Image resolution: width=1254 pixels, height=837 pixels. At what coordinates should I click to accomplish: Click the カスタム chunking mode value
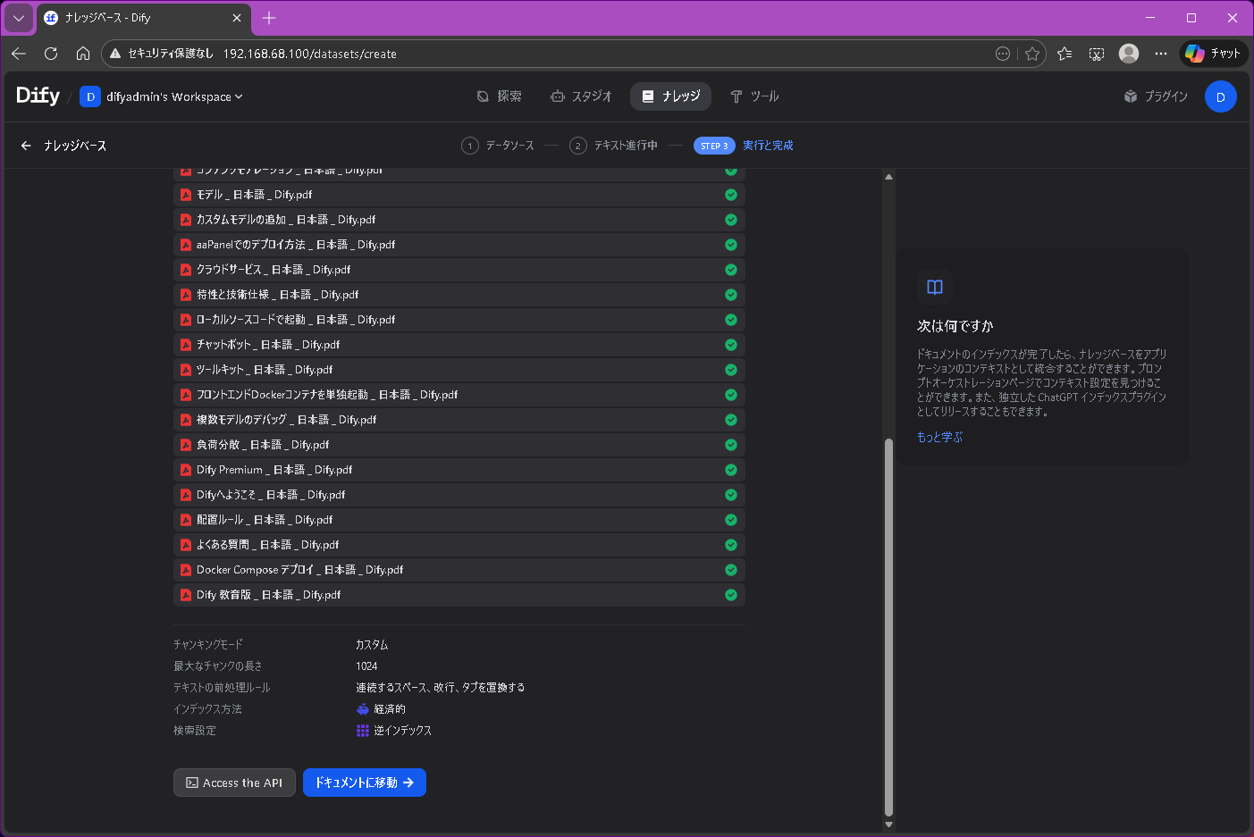tap(372, 645)
